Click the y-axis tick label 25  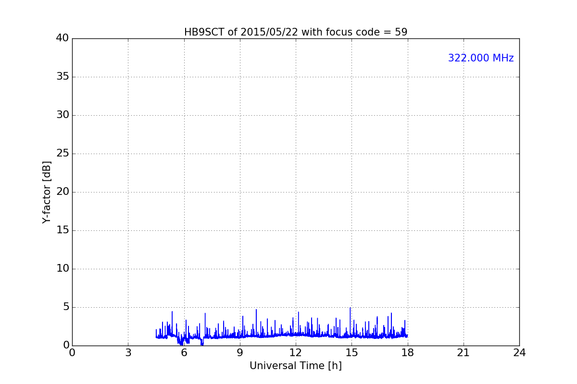(x=63, y=154)
